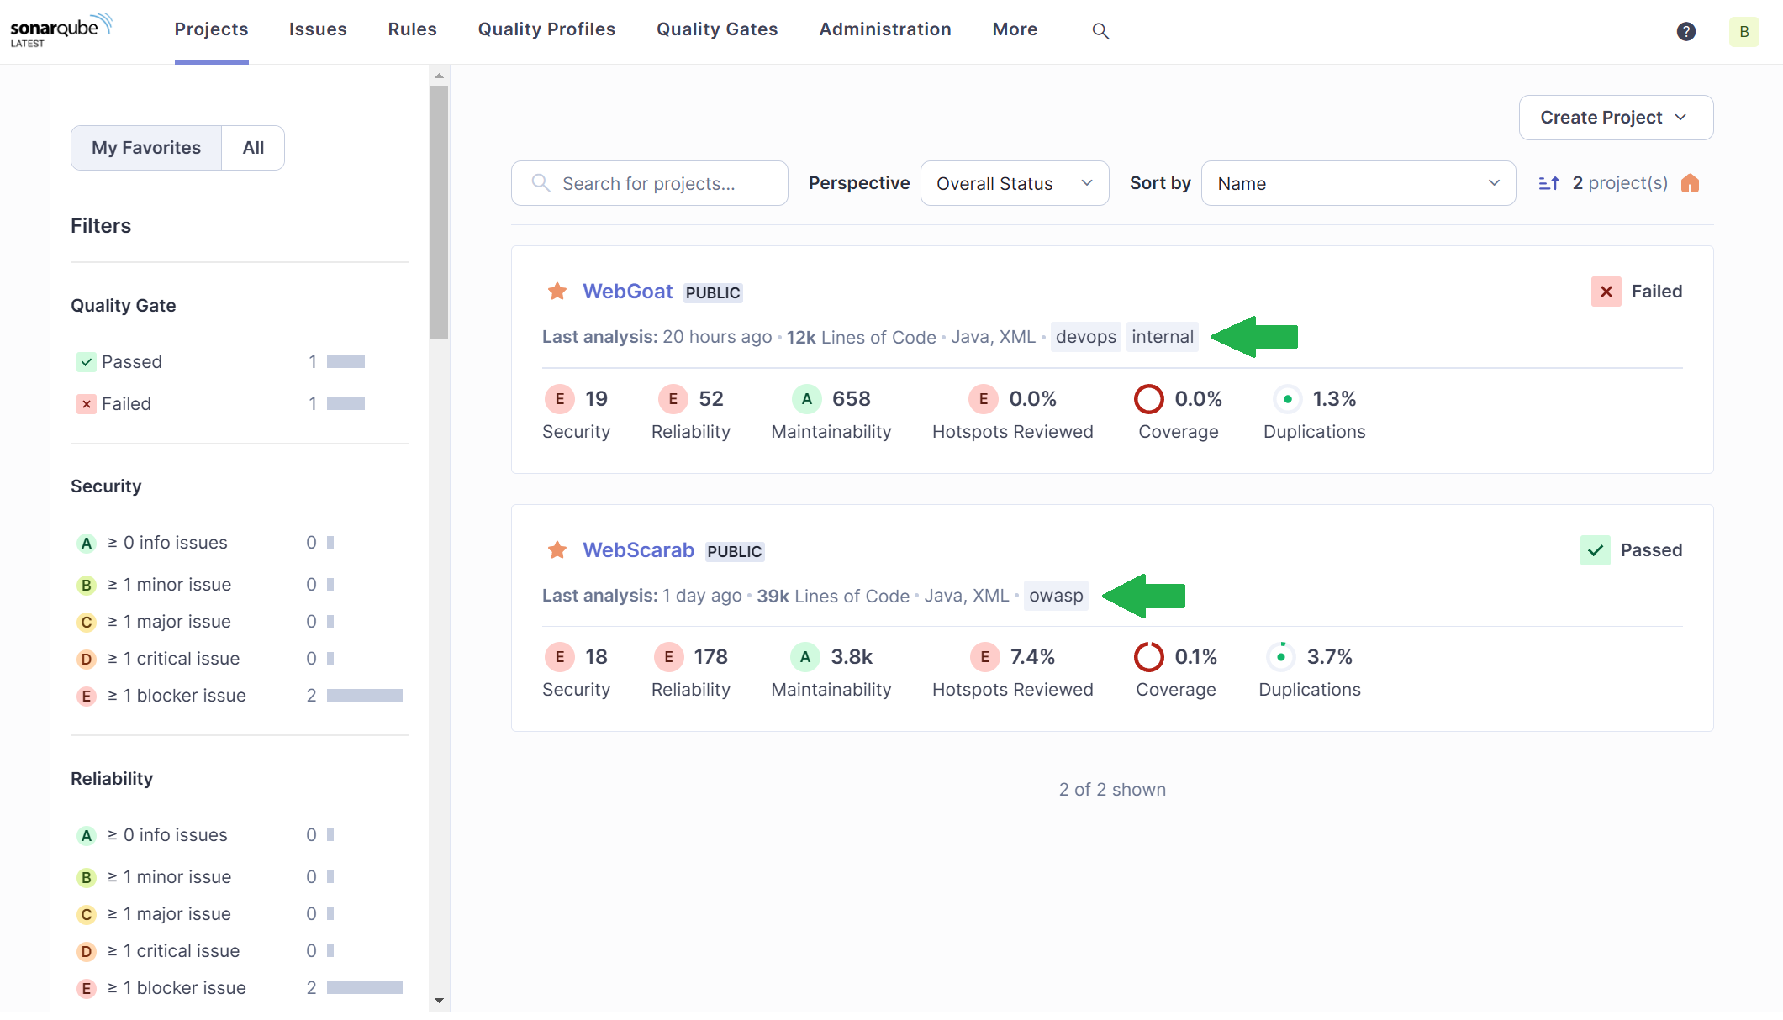Click WebScarab Reliability E rating badge
The width and height of the screenshot is (1783, 1020).
point(668,657)
